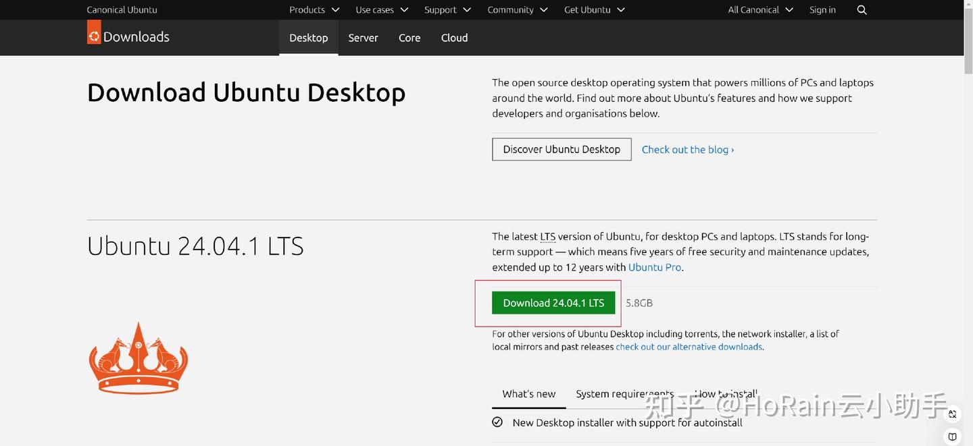Open the alternative downloads link
Image resolution: width=973 pixels, height=446 pixels.
pos(689,346)
